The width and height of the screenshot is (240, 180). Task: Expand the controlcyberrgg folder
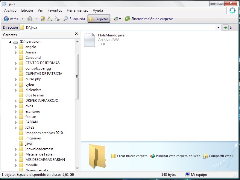(x=16, y=69)
